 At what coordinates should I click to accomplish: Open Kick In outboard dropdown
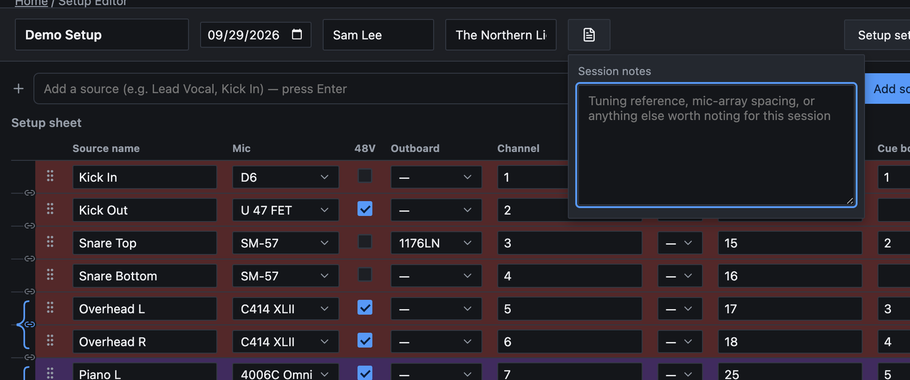(x=436, y=177)
